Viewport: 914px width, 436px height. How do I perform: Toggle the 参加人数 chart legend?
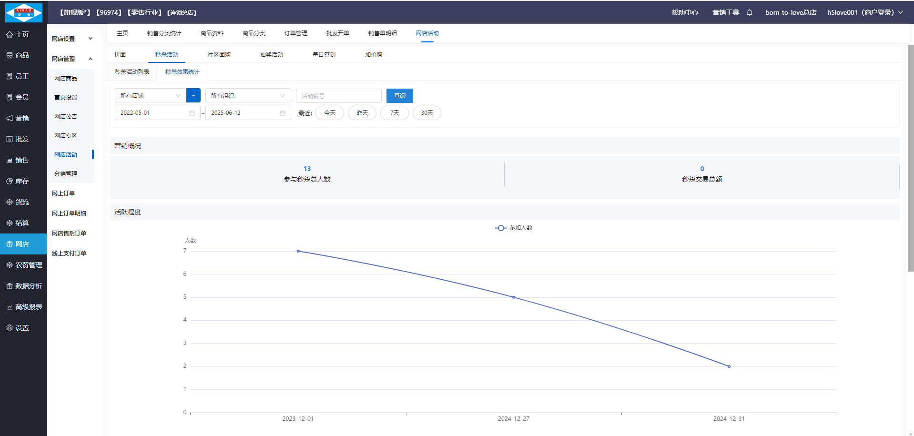click(514, 228)
